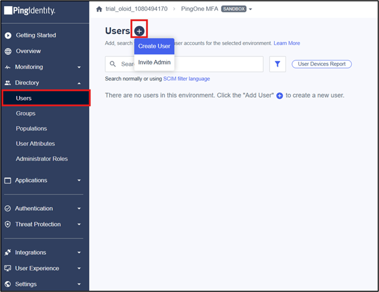Open the SCIM filter language link

pyautogui.click(x=186, y=79)
